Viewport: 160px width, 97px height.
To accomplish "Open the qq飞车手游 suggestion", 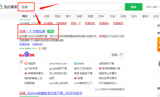I will click(31, 68).
